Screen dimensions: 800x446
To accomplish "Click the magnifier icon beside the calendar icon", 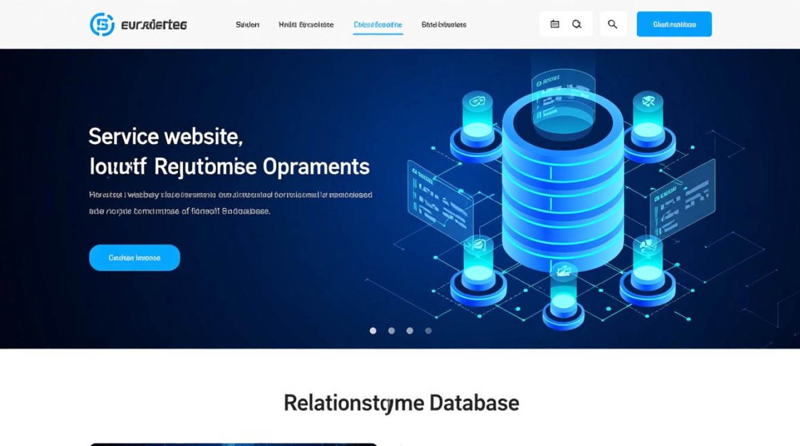I will point(577,24).
